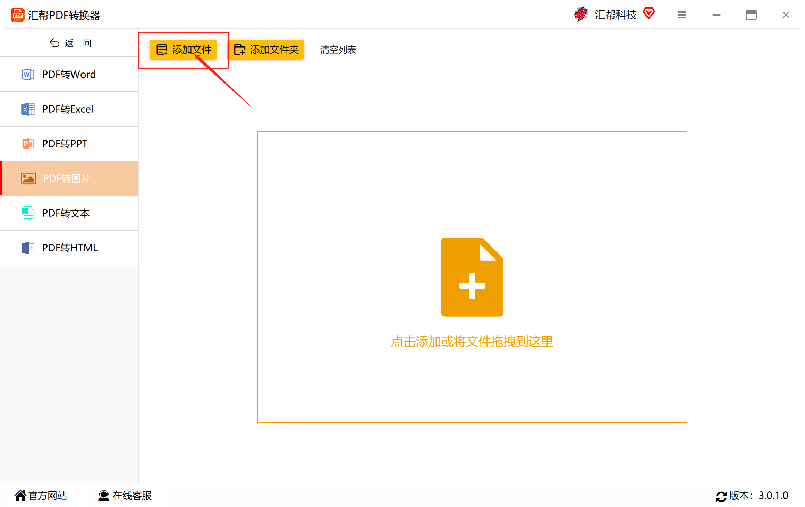This screenshot has width=805, height=507.
Task: Click the red VIP diamond icon
Action: [649, 14]
